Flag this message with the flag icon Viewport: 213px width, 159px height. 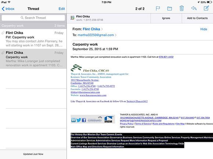(x=158, y=8)
